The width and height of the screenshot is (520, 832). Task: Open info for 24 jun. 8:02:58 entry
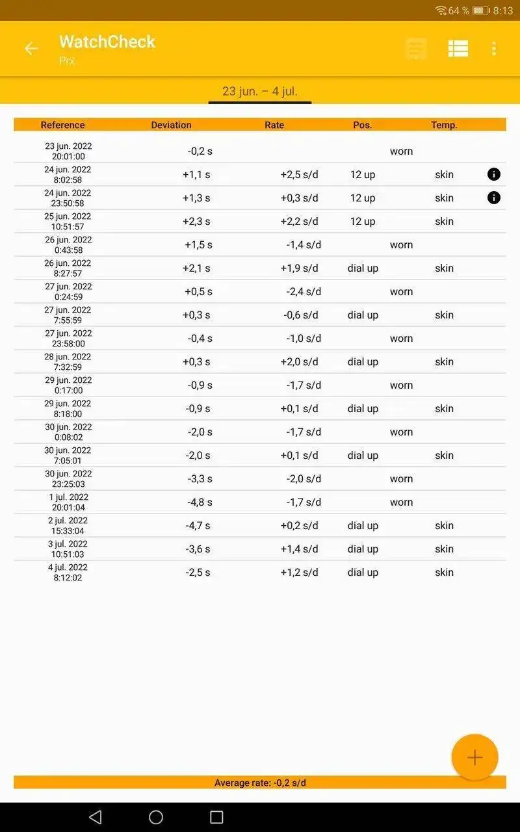494,174
